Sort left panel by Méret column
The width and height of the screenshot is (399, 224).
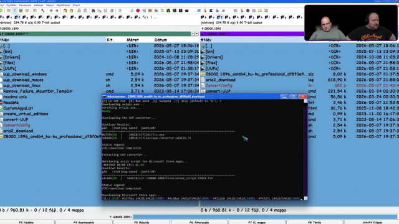tap(133, 40)
